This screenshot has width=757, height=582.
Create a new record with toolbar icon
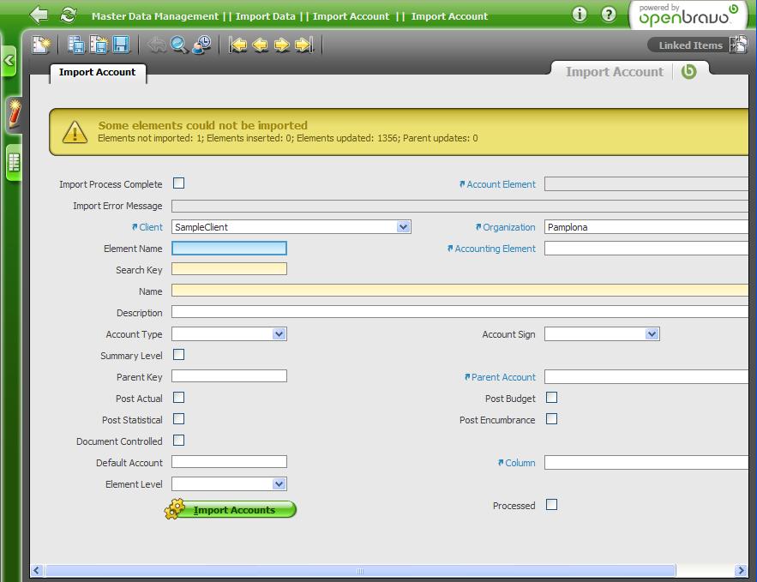pos(41,45)
